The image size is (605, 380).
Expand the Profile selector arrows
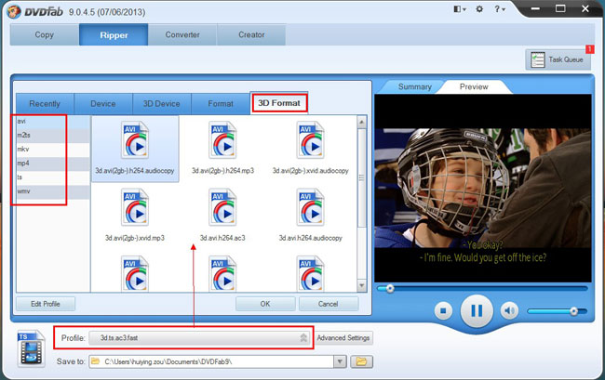(x=303, y=337)
